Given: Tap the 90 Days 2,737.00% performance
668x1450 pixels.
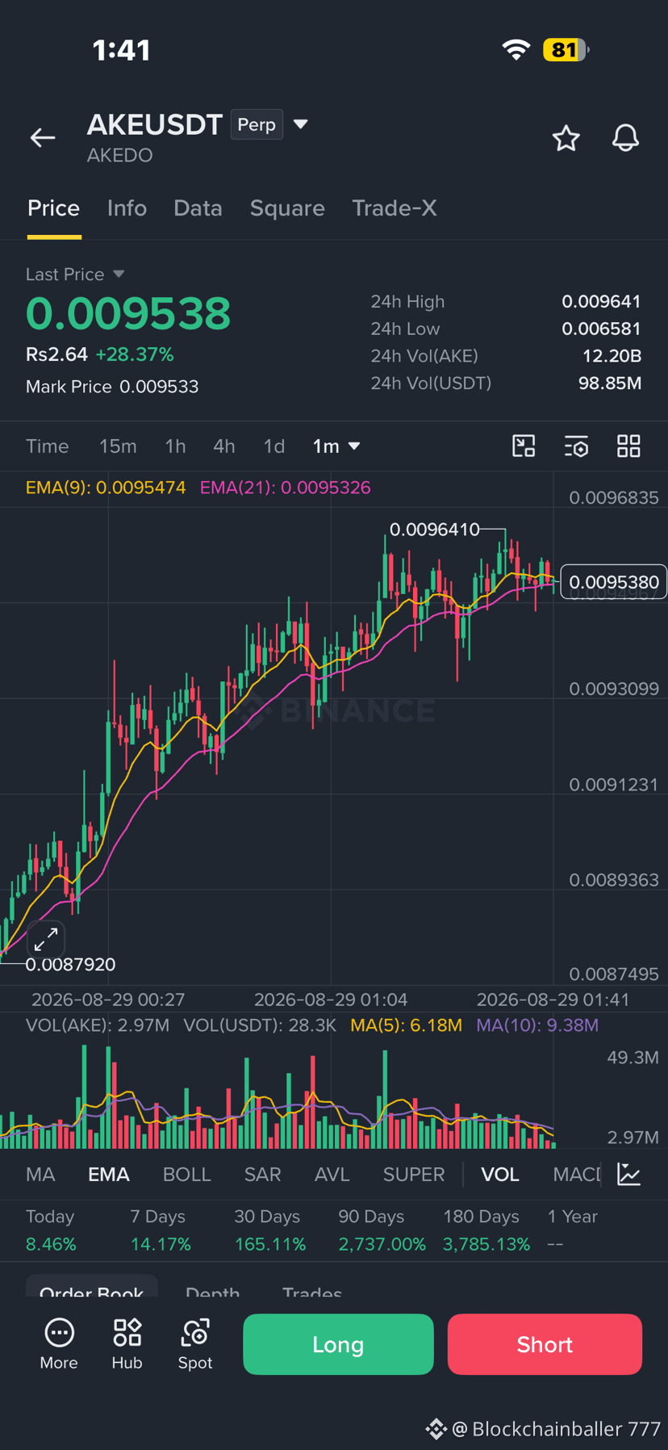Looking at the screenshot, I should point(382,1230).
